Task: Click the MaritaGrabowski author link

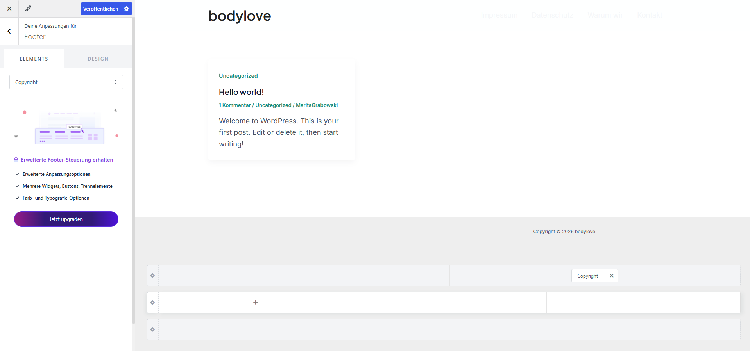Action: 317,105
